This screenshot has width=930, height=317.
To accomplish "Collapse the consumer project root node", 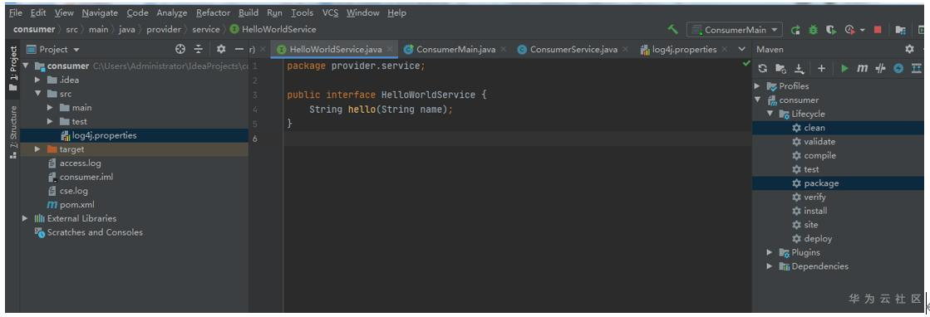I will (26, 66).
